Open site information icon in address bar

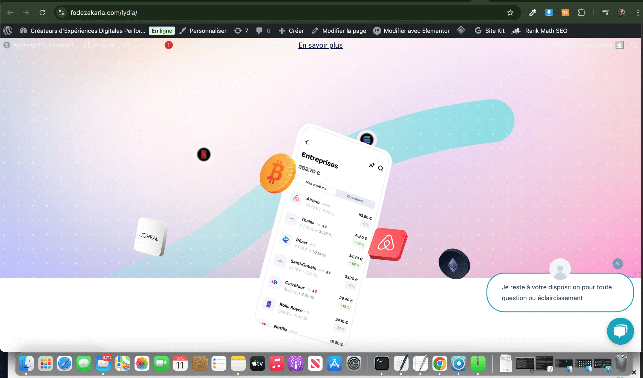(x=62, y=13)
